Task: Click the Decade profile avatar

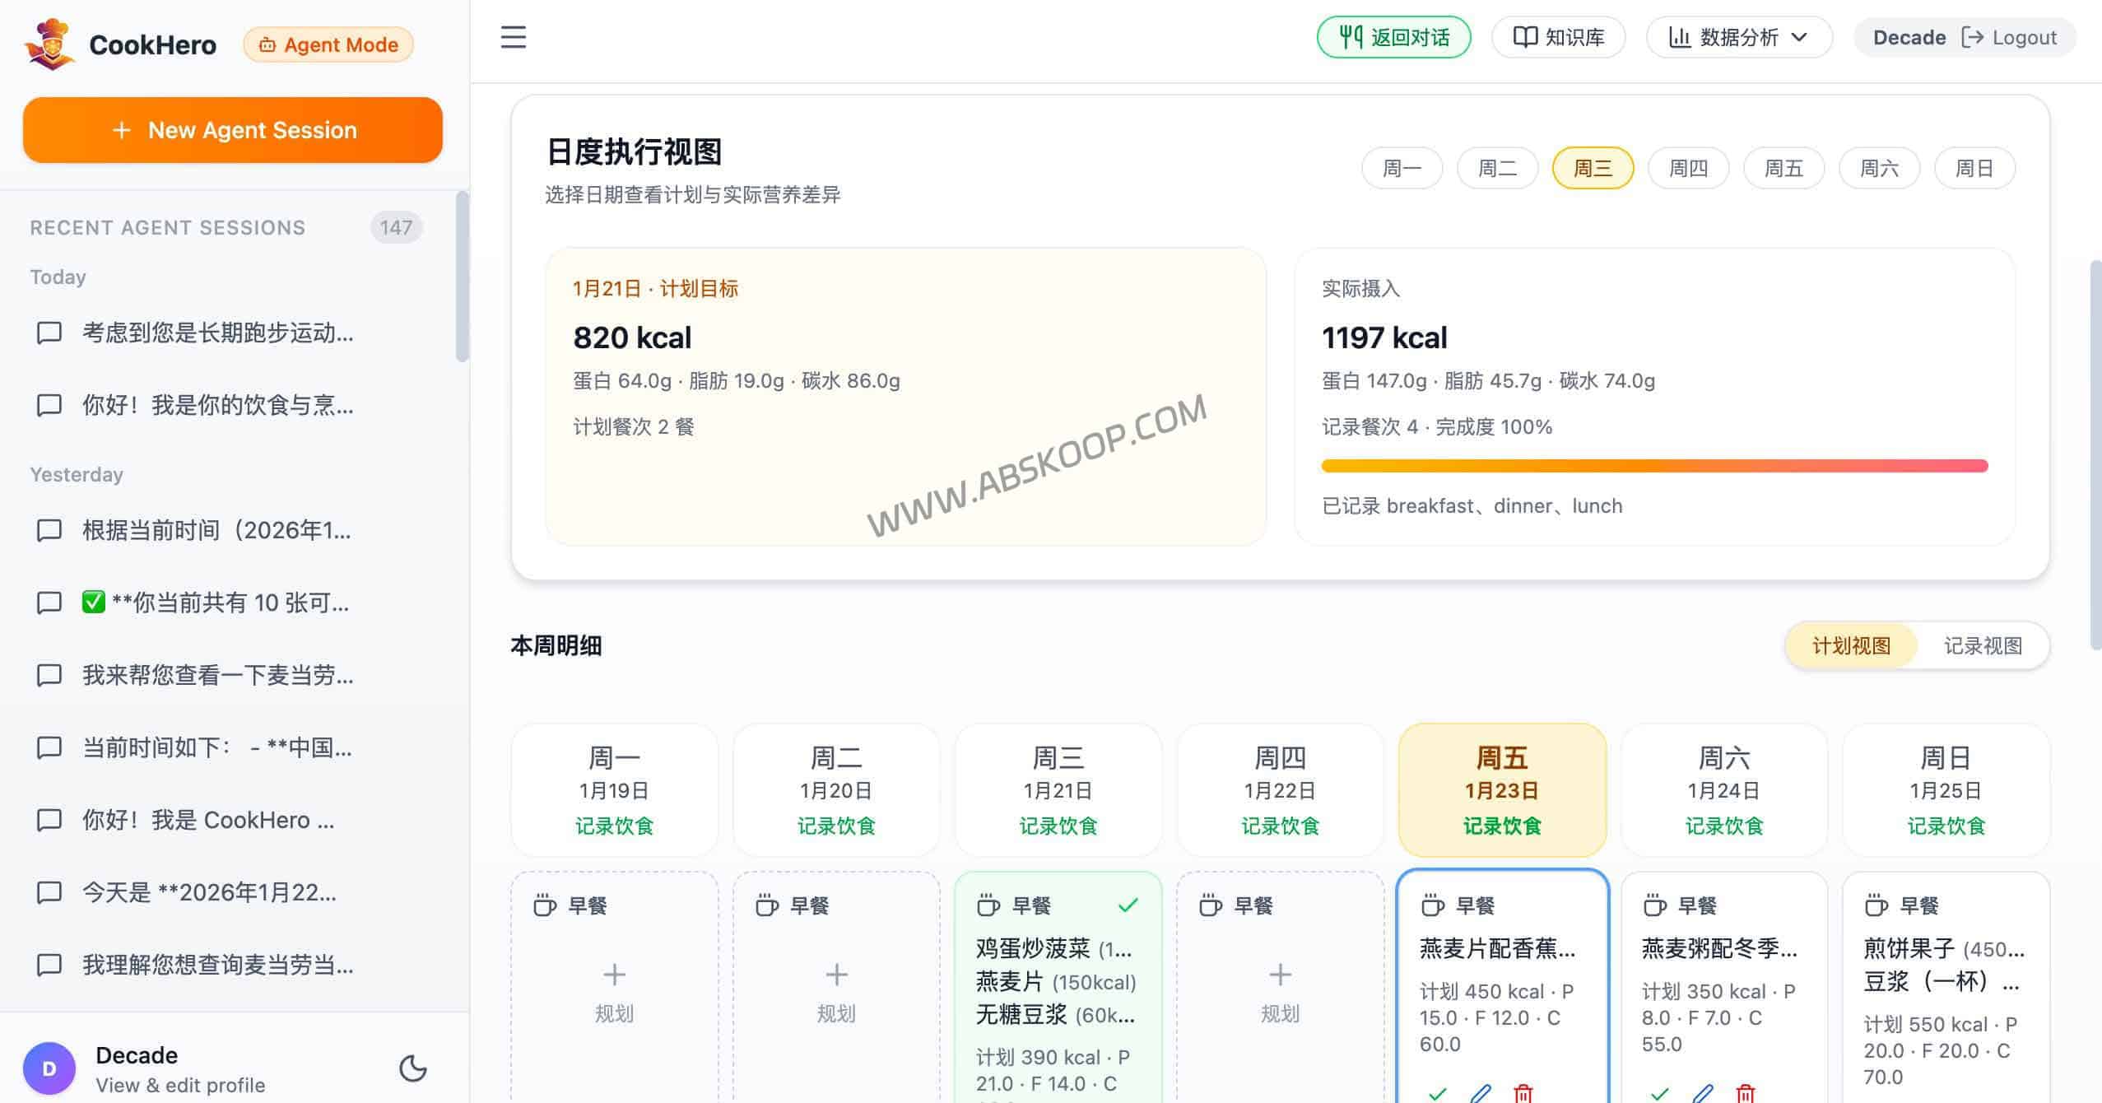Action: (x=49, y=1068)
